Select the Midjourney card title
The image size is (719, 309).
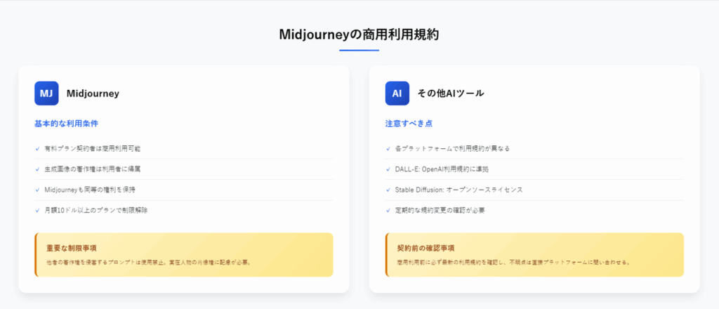pos(93,93)
